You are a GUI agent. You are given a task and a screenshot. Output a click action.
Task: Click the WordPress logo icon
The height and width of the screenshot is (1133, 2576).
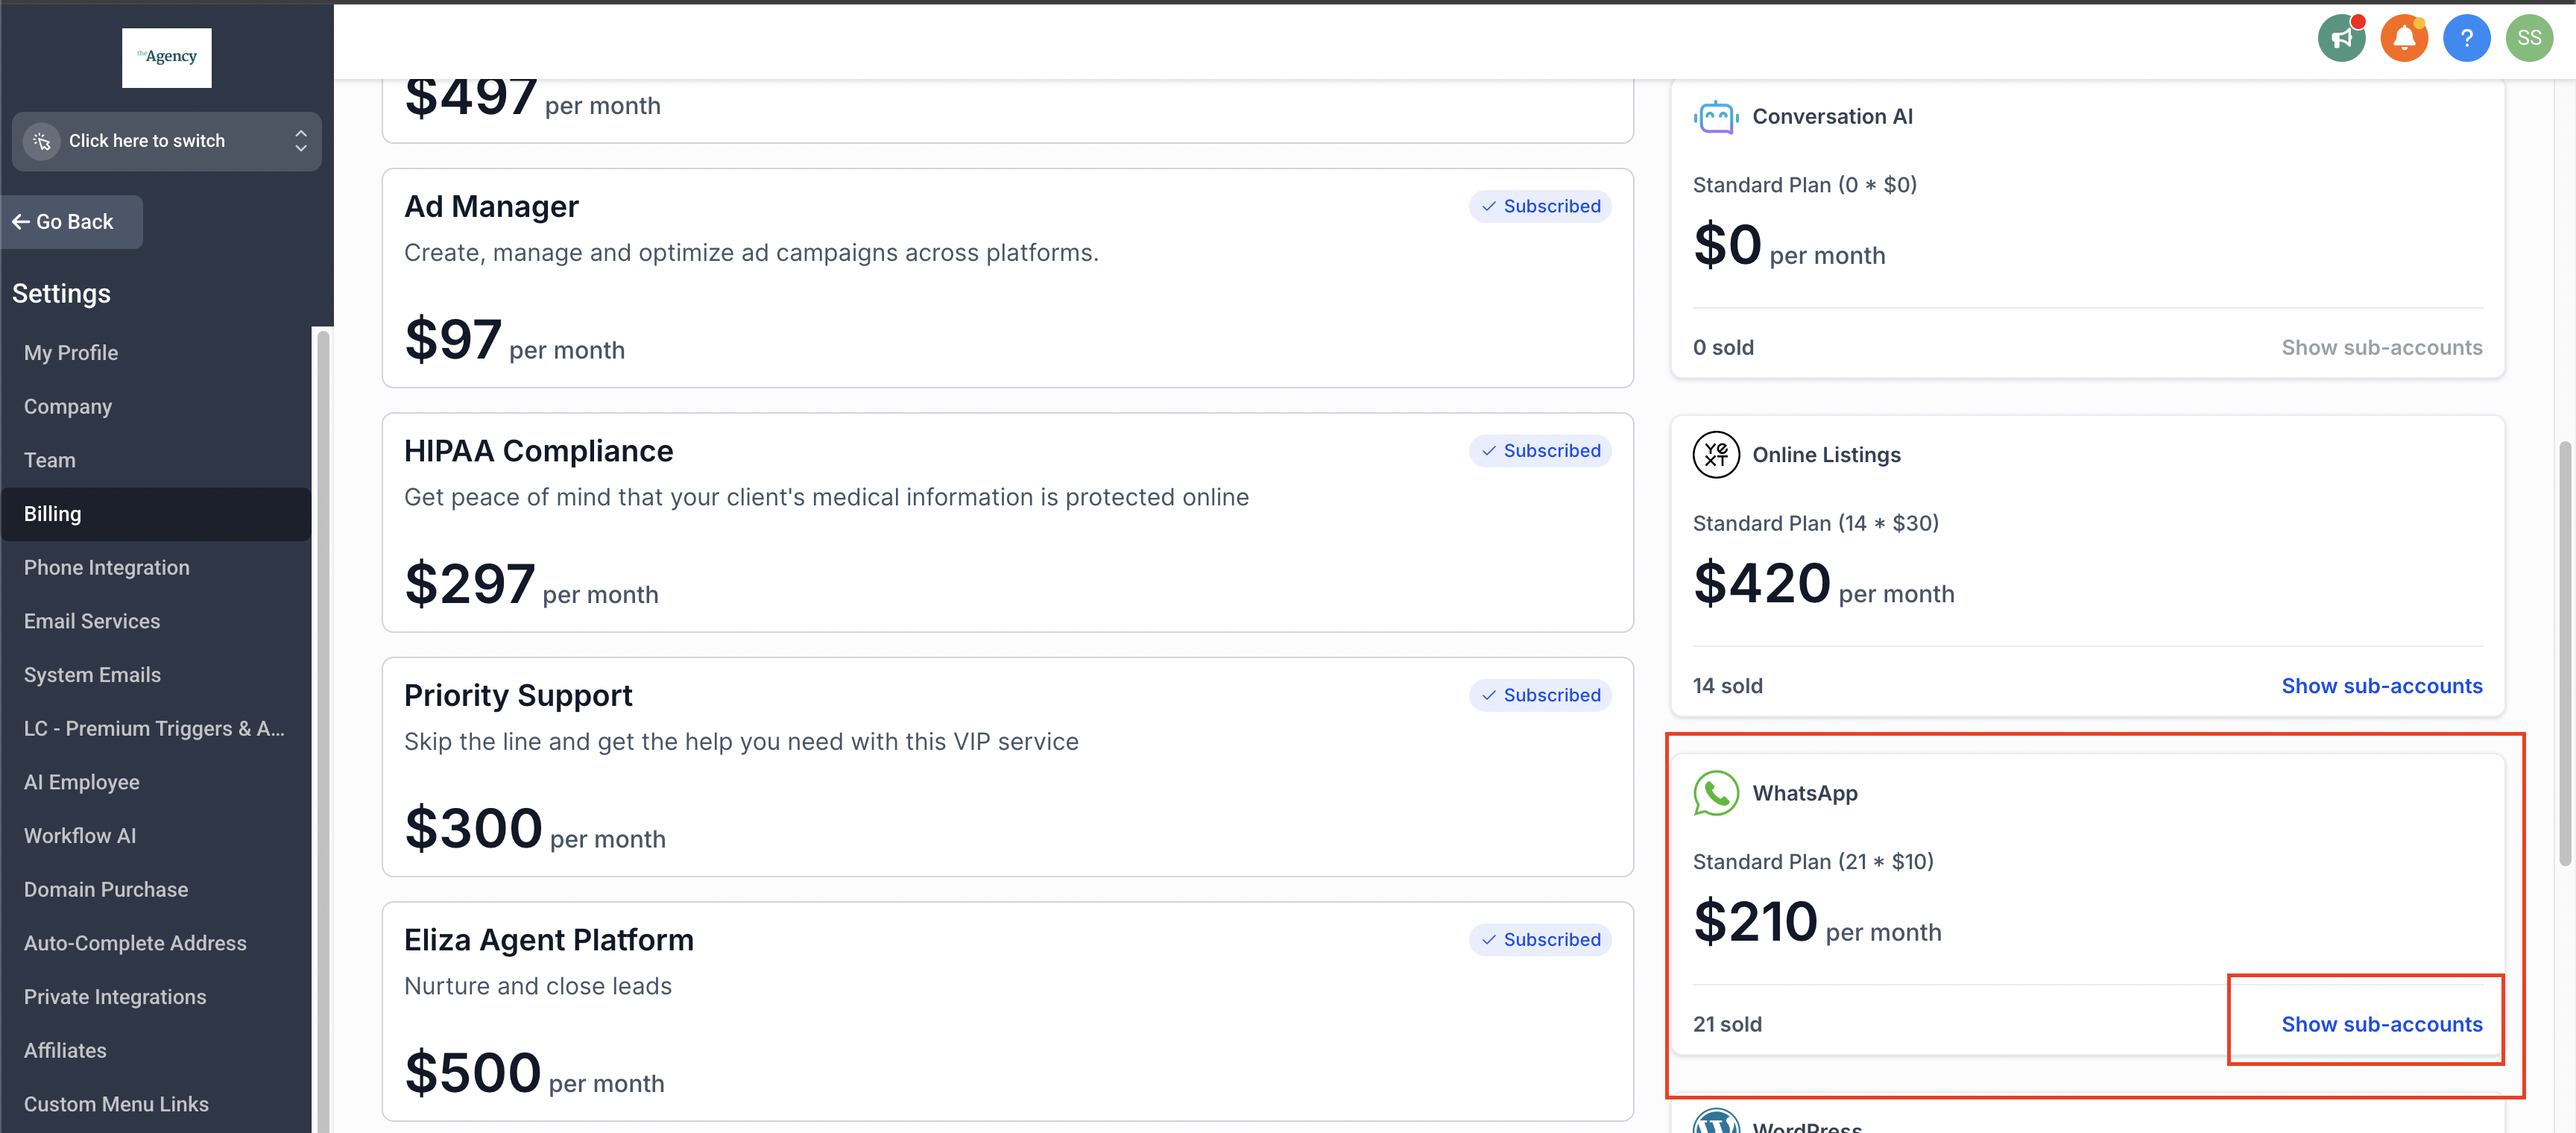(1715, 1122)
